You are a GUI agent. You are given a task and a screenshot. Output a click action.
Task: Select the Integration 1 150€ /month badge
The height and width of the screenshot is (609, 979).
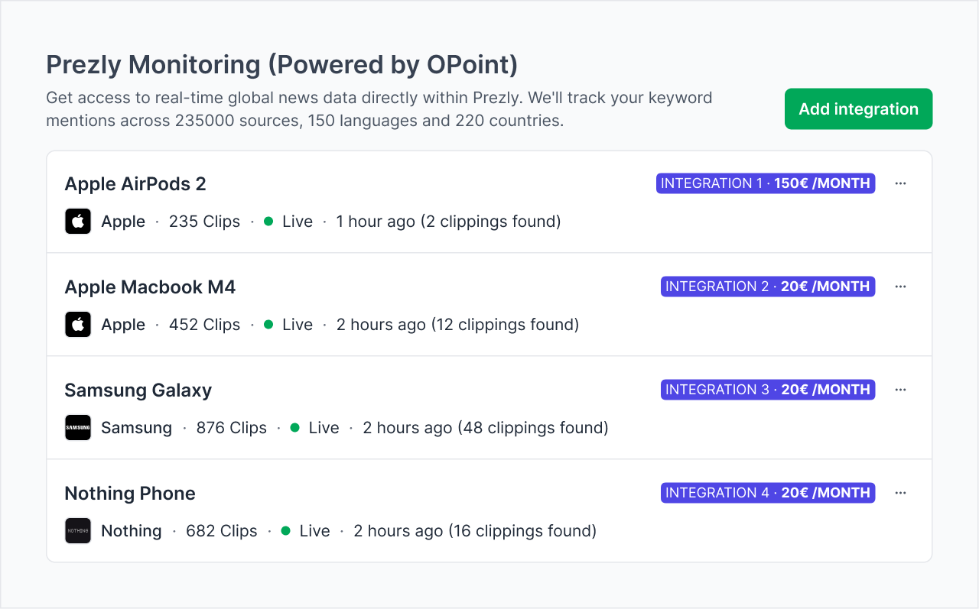[766, 183]
